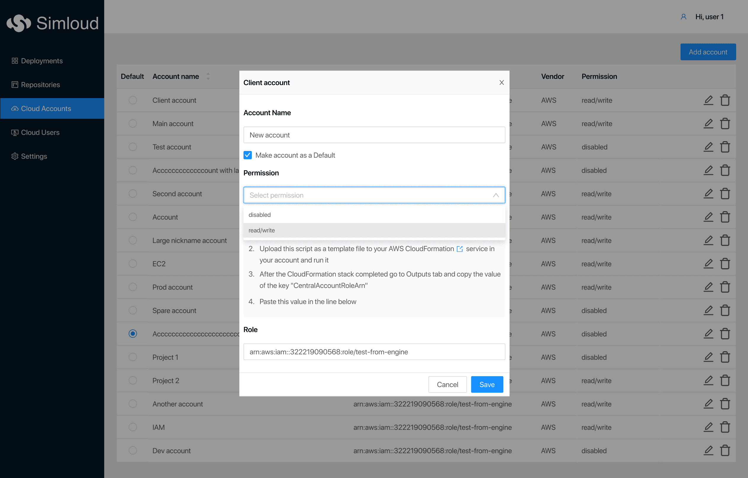Edit the Large nickname account row
This screenshot has width=748, height=478.
click(708, 240)
